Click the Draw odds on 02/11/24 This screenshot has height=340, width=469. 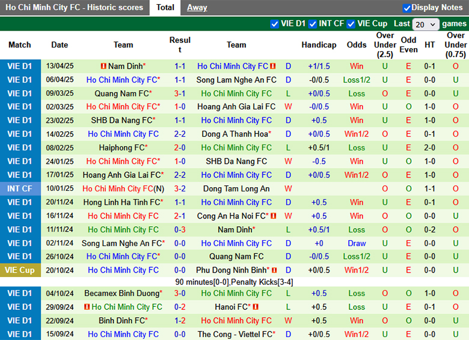357,243
